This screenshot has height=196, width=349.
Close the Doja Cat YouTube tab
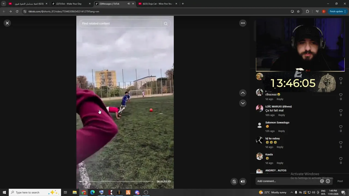176,4
